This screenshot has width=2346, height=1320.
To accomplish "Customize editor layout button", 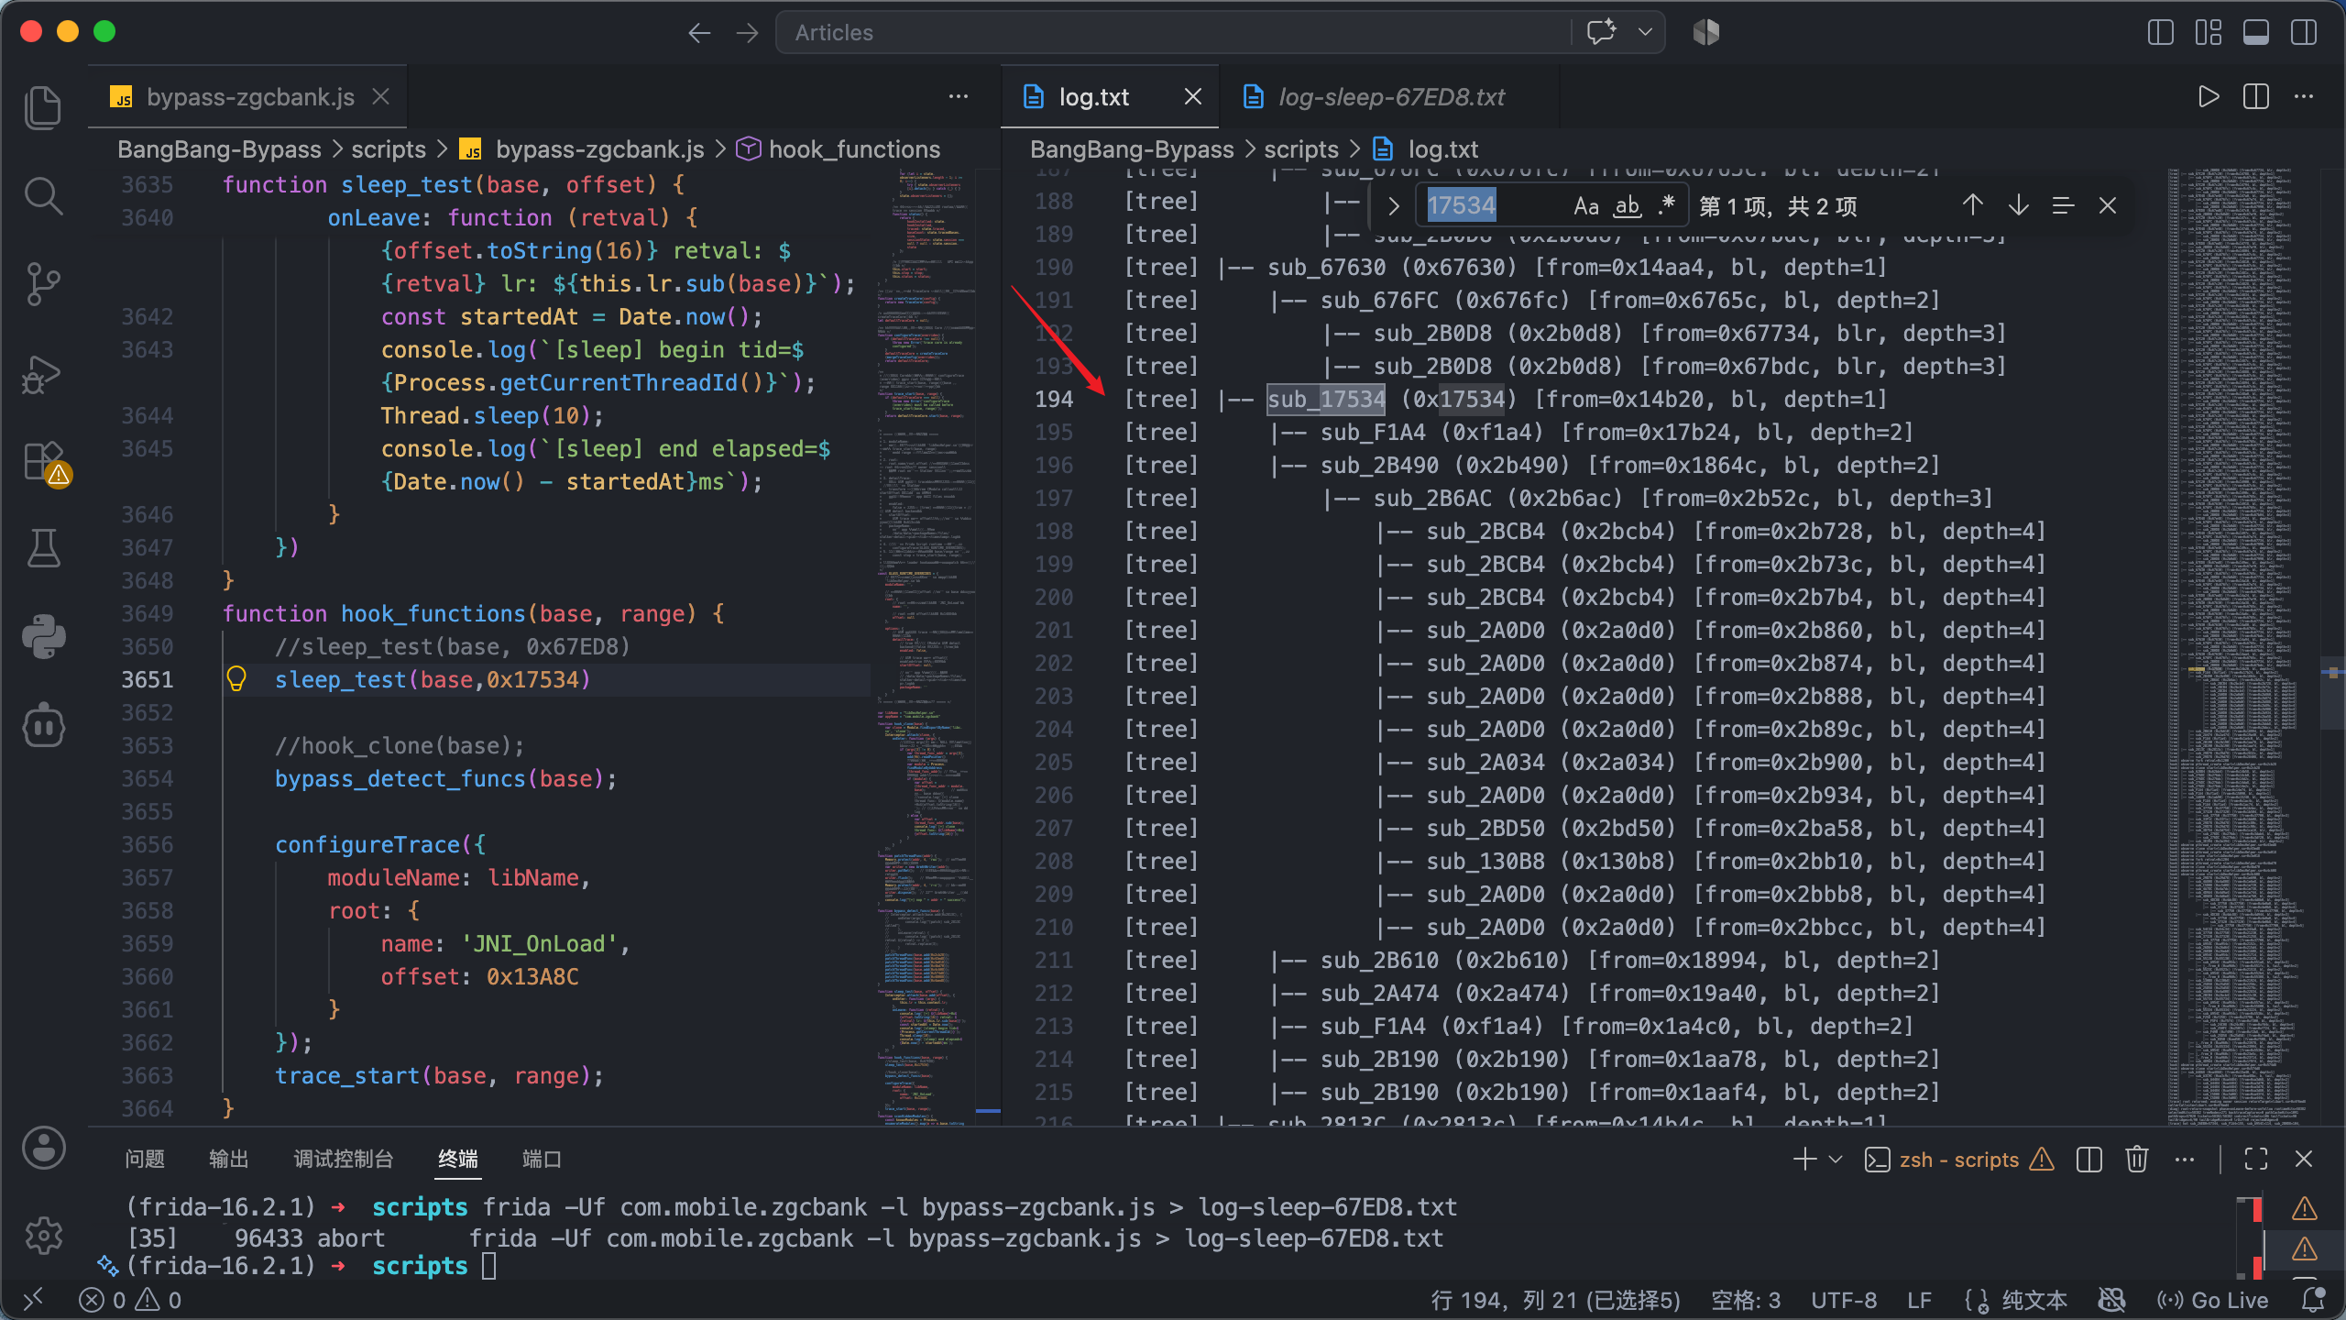I will coord(2208,33).
